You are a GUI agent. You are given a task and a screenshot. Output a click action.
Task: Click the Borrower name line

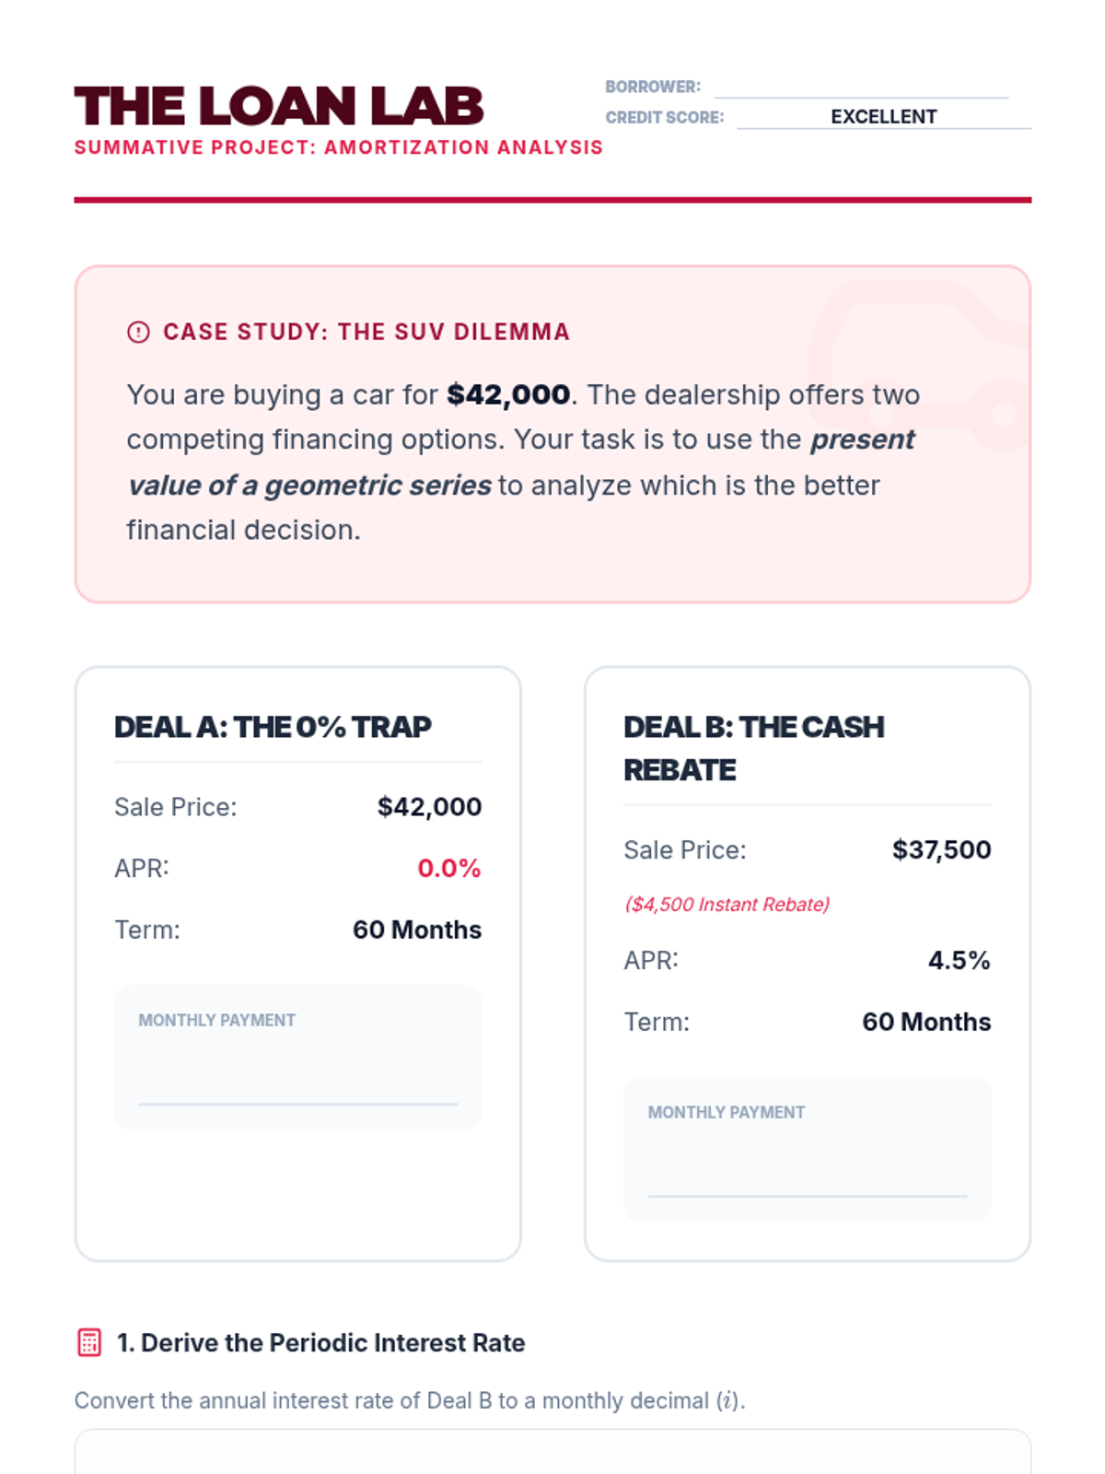click(x=861, y=87)
